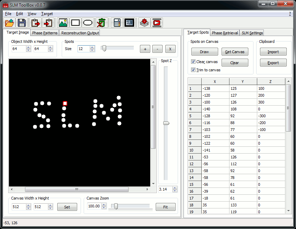The height and width of the screenshot is (229, 296).
Task: Click the SLM ToolBox title bar icon
Action: (5, 5)
